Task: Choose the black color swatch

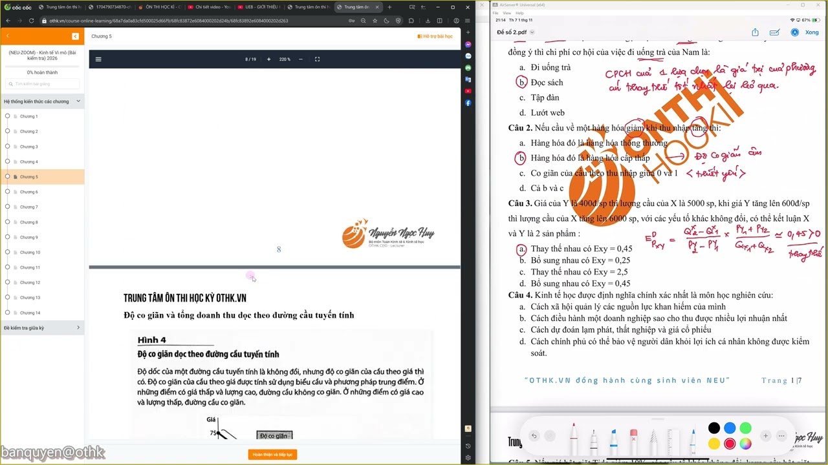Action: 714,428
